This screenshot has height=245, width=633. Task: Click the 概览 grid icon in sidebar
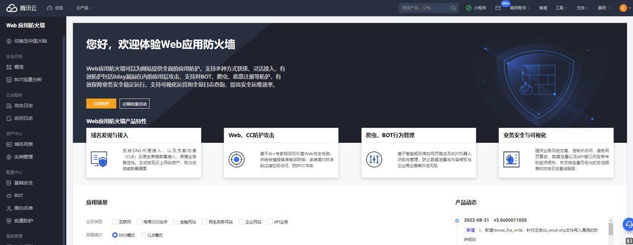[9, 67]
